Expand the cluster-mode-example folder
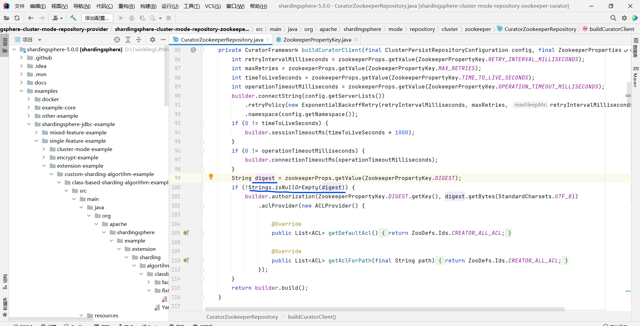This screenshot has height=326, width=640. pos(44,149)
